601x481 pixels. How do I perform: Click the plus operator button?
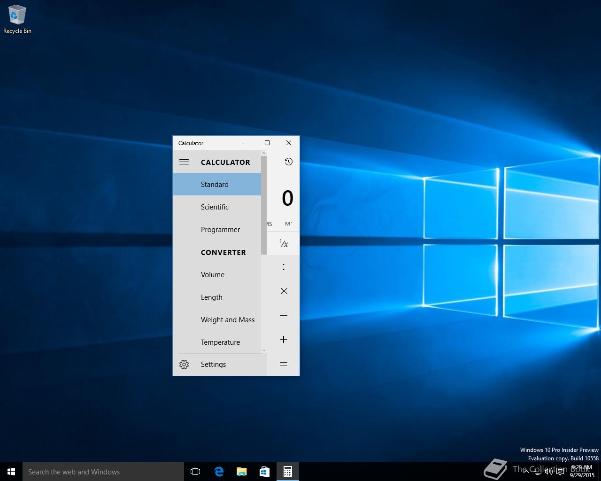coord(283,339)
